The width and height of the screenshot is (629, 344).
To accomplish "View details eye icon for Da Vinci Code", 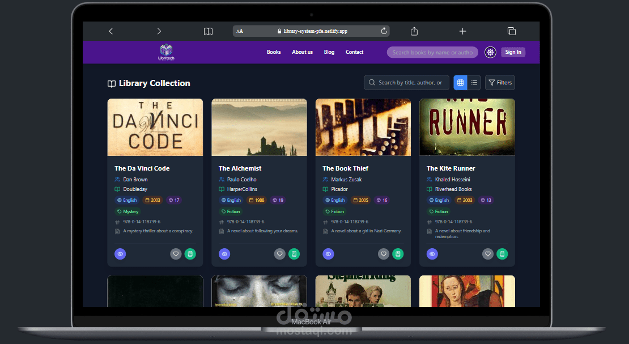I will pyautogui.click(x=120, y=254).
